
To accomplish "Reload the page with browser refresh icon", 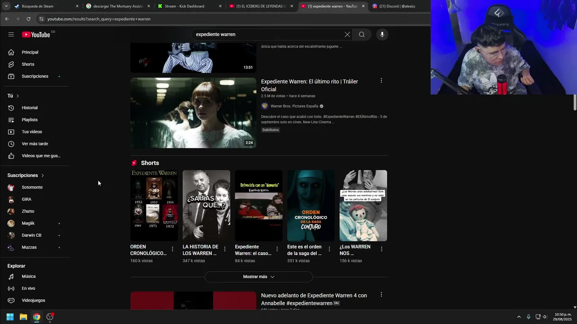I will 28,19.
